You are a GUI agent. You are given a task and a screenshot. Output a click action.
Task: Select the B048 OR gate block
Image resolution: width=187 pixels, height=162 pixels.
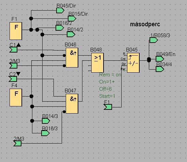tap(97, 63)
